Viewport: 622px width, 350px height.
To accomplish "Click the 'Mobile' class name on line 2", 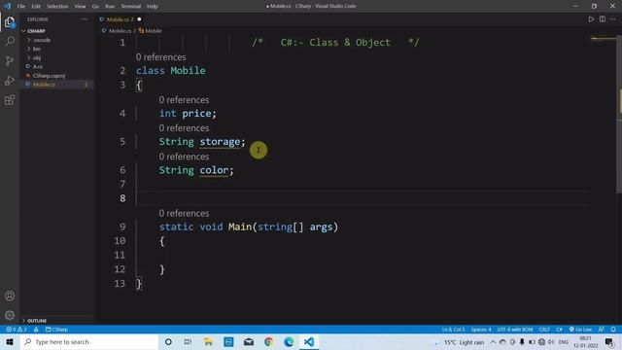I will click(x=188, y=71).
